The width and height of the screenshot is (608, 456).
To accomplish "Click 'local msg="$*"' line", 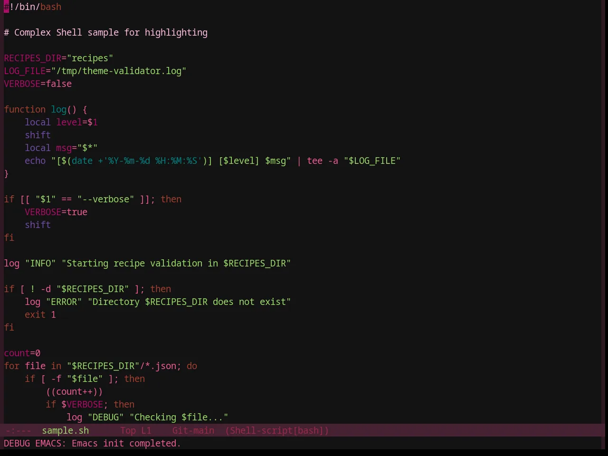I will 61,148.
